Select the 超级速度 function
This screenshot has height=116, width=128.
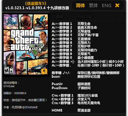pos(84,84)
